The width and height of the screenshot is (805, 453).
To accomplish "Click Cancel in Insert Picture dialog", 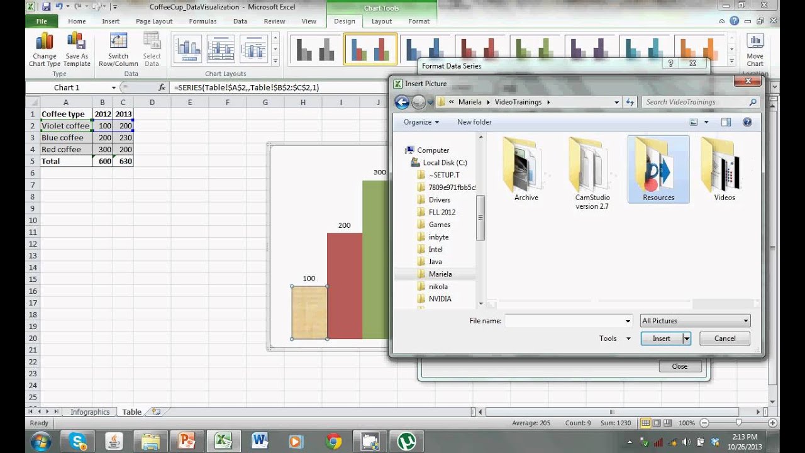I will tap(724, 338).
